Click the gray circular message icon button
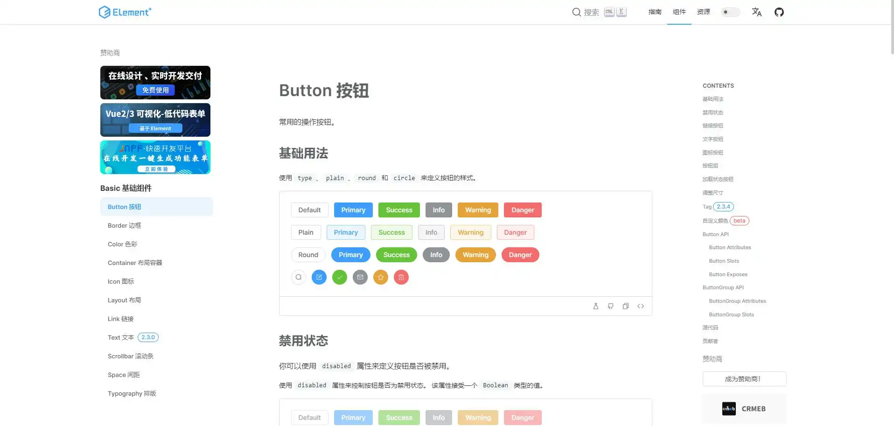The image size is (894, 426). (360, 277)
